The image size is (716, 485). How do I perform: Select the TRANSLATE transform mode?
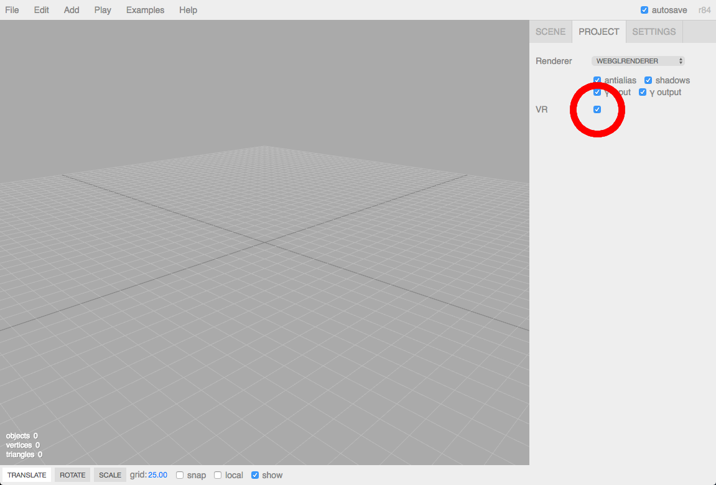point(27,475)
